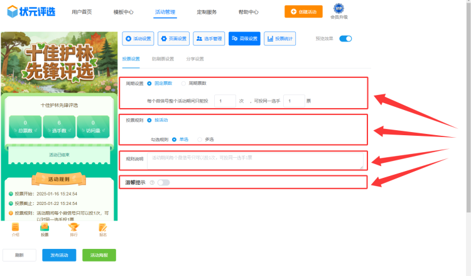The image size is (471, 276).
Task: Select 按活动 voting rule radio
Action: [x=158, y=120]
